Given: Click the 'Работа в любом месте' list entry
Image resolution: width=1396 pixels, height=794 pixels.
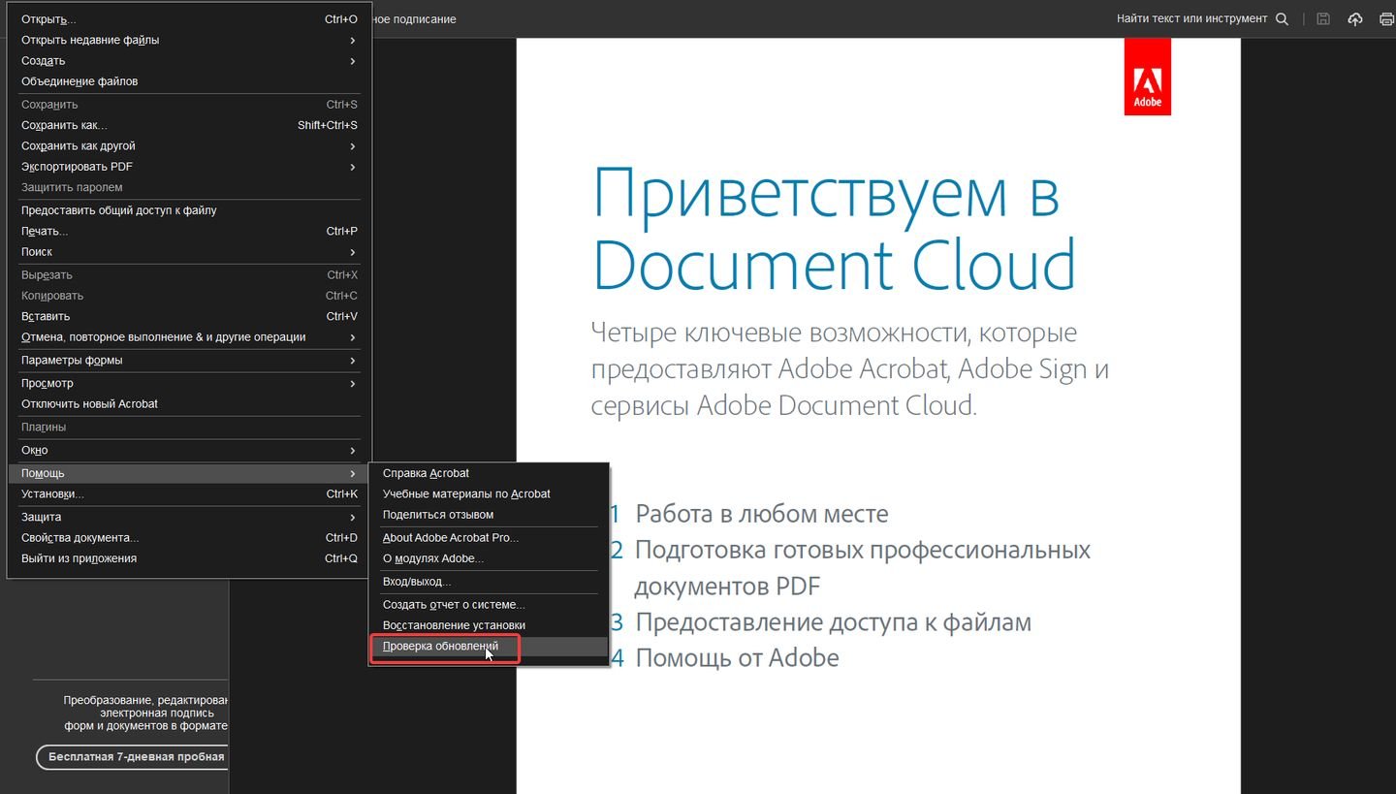Looking at the screenshot, I should pyautogui.click(x=762, y=514).
